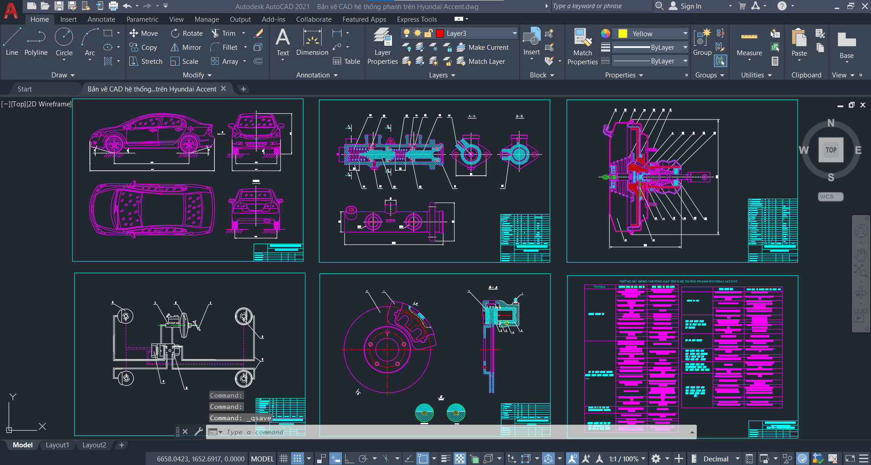Click the Move tool

tap(143, 33)
